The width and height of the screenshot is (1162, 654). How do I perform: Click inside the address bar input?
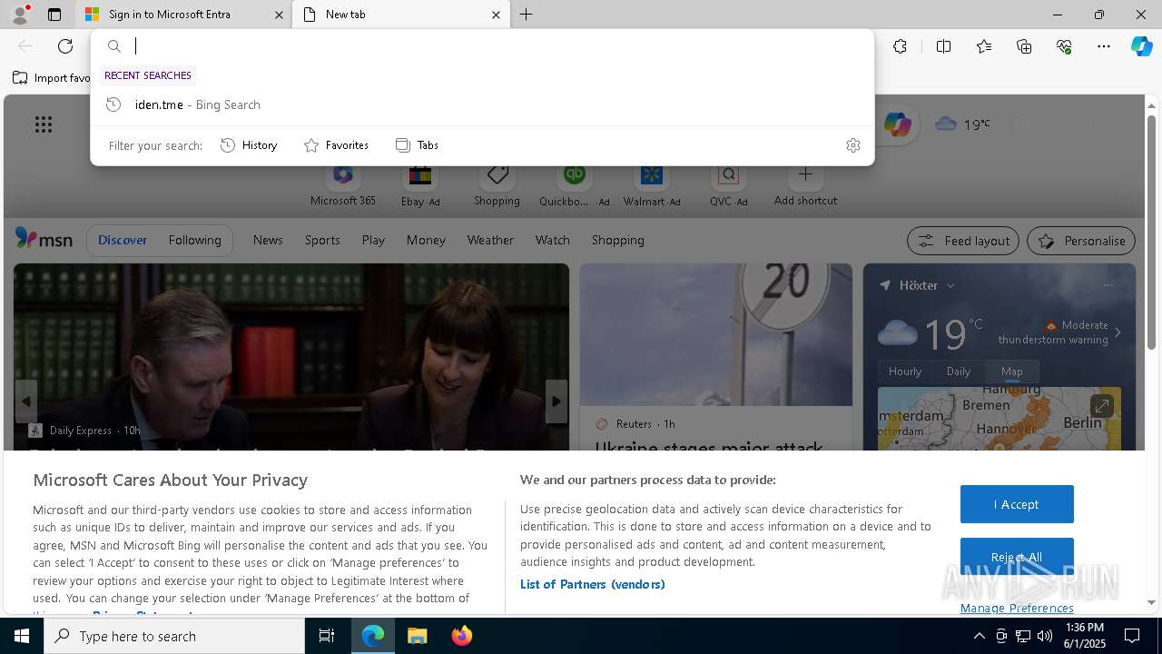point(499,46)
